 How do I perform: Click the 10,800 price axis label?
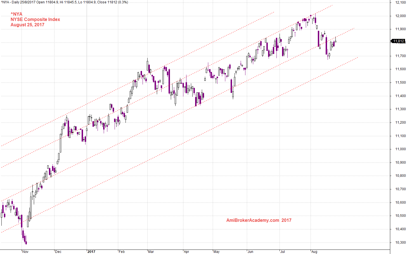(400, 176)
